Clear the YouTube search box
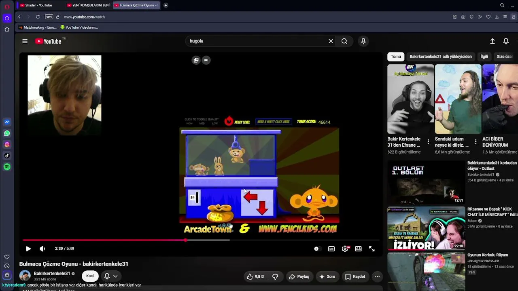518x291 pixels. (331, 41)
